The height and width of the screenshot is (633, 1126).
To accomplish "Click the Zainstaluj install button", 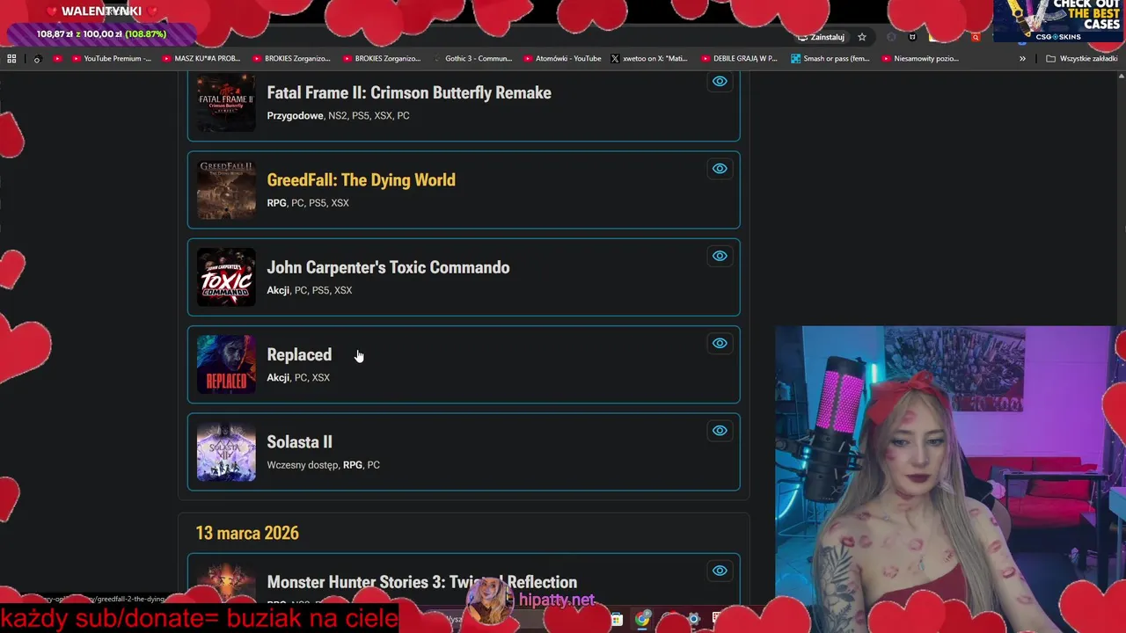I will tap(821, 37).
